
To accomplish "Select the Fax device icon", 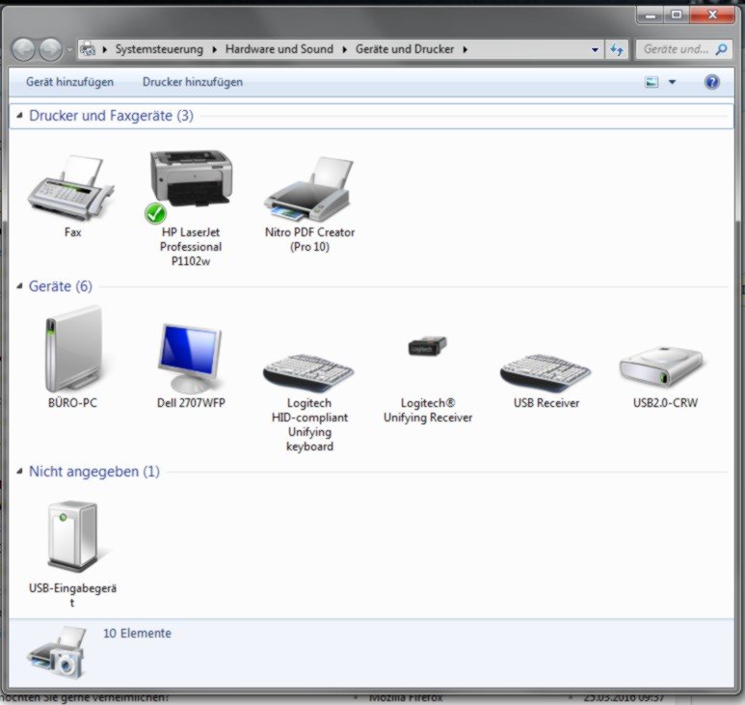I will pos(70,188).
